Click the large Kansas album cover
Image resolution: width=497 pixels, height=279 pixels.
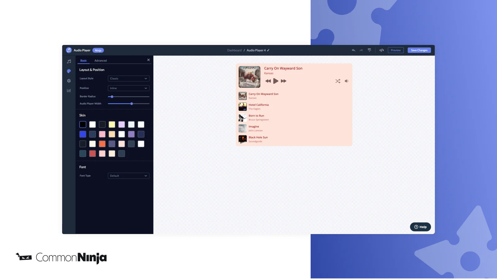pyautogui.click(x=249, y=77)
